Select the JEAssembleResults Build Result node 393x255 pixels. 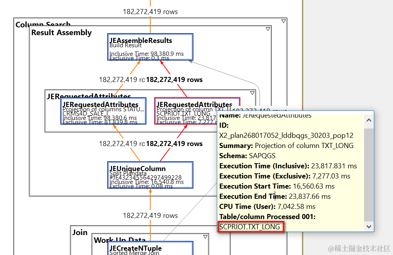pyautogui.click(x=150, y=47)
